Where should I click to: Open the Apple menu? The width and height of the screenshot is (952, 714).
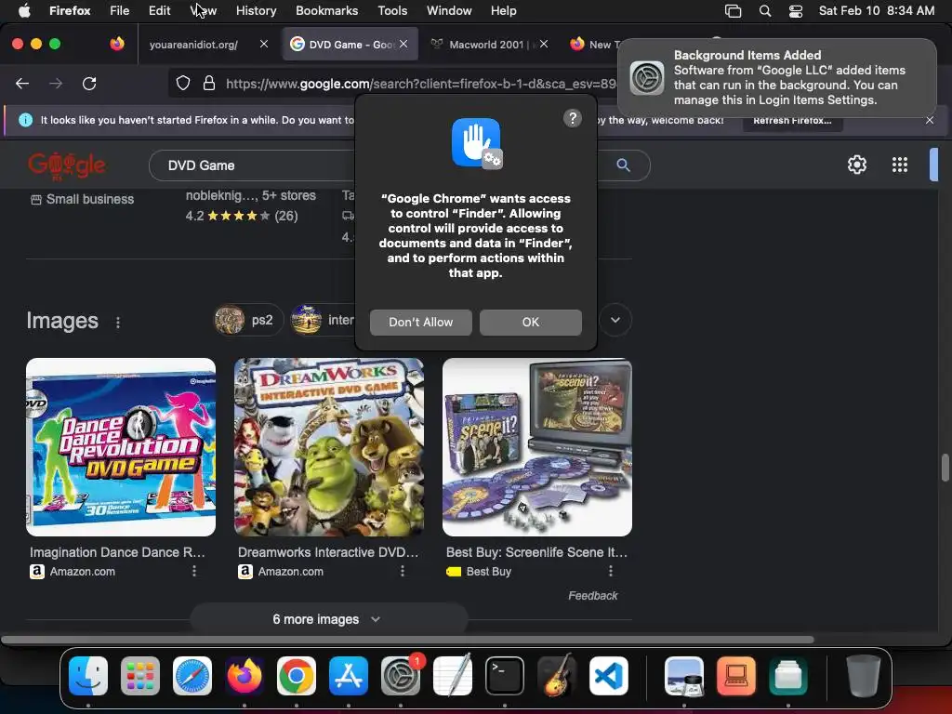tap(24, 10)
